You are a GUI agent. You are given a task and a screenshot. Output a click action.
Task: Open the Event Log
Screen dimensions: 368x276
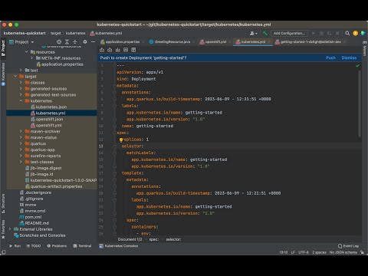(x=348, y=246)
